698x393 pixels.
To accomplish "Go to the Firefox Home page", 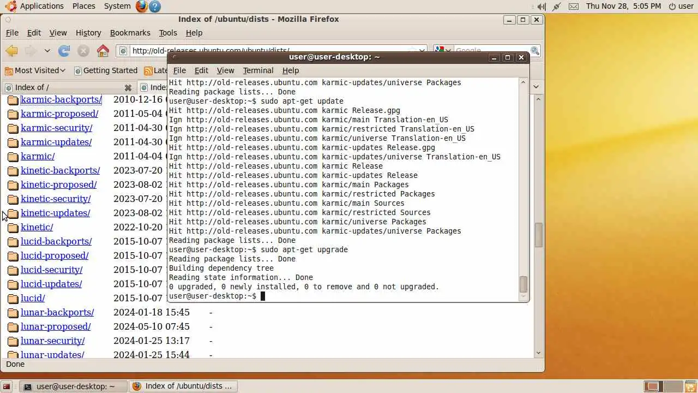I will [x=103, y=51].
